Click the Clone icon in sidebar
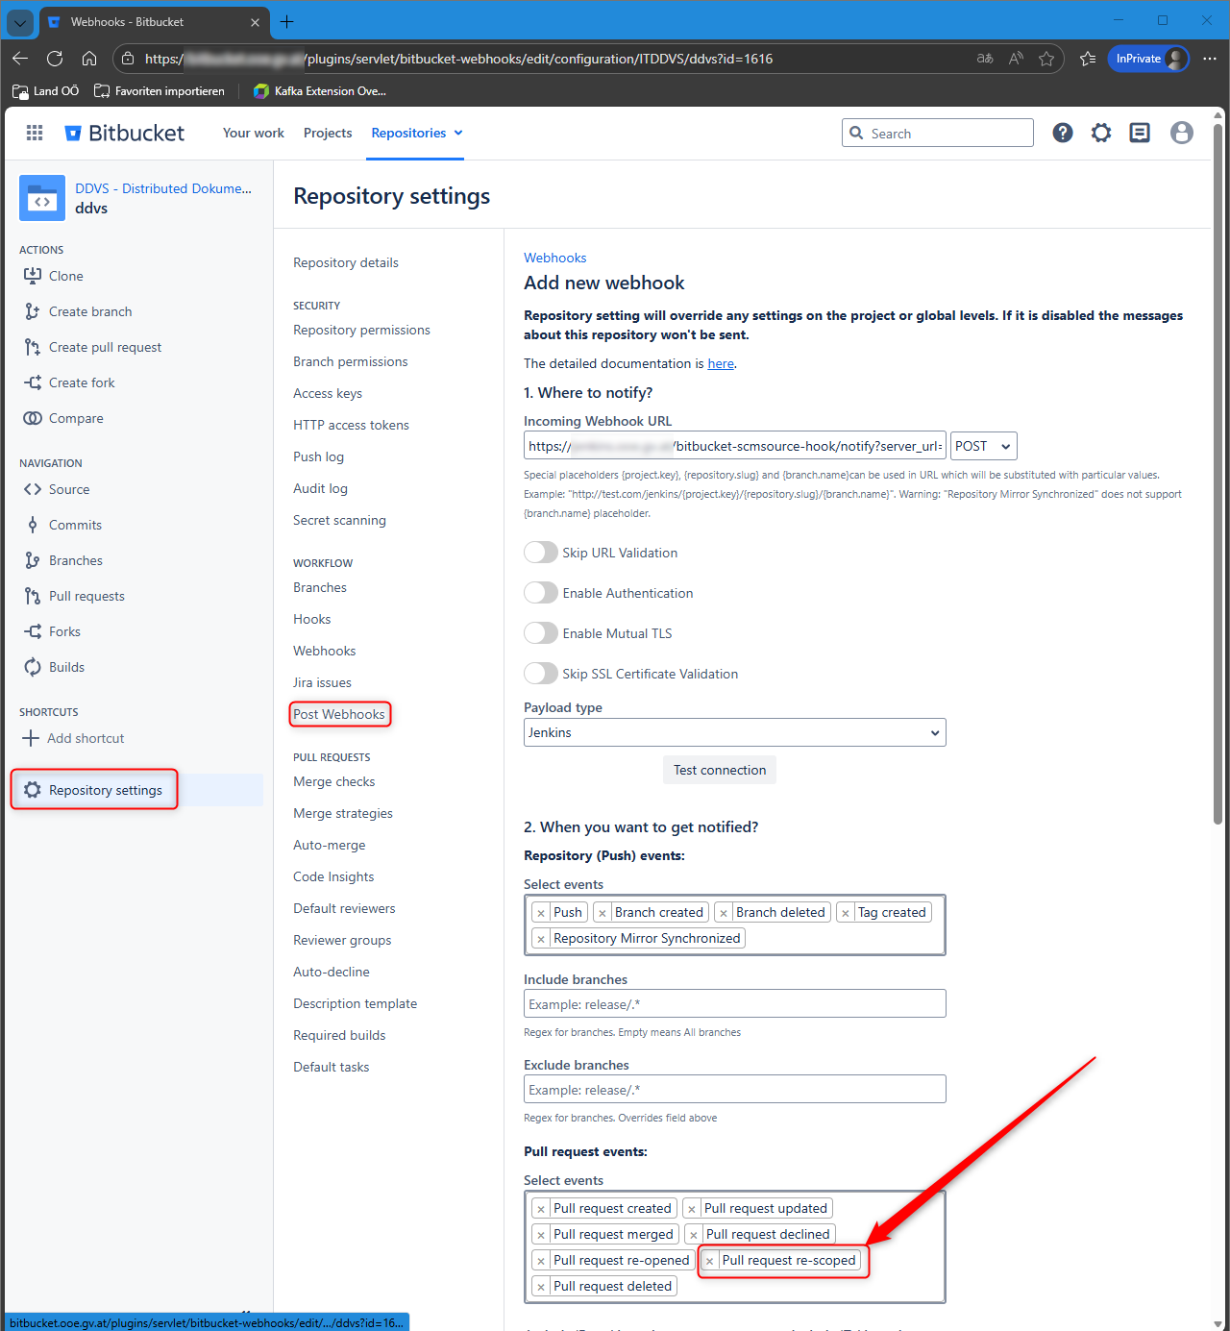The image size is (1230, 1331). pyautogui.click(x=33, y=276)
